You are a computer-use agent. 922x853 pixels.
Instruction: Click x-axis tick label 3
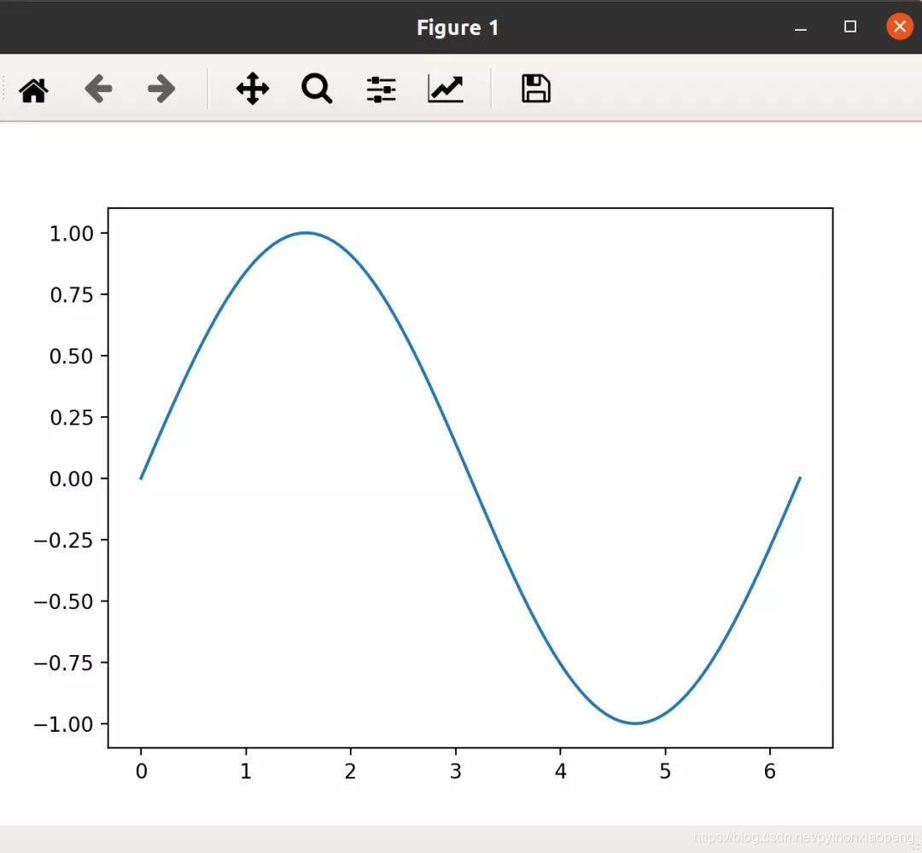click(456, 771)
